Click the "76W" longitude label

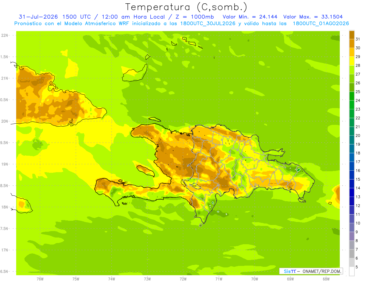pos(40,279)
